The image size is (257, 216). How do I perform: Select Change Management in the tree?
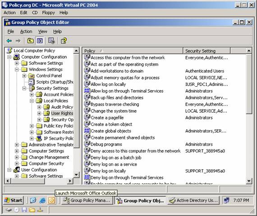click(x=49, y=157)
